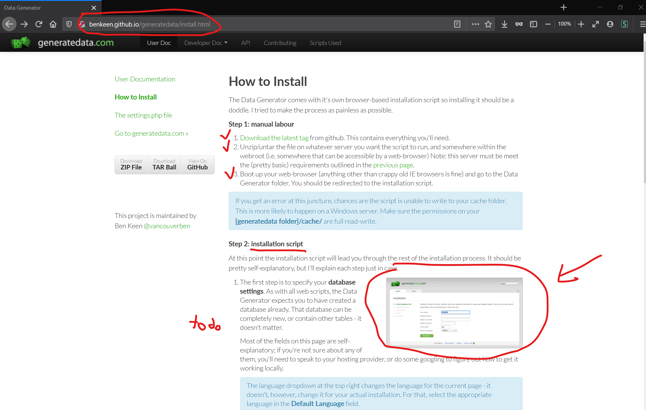Open the tracking protection shield icon
The image size is (646, 410).
tap(69, 24)
